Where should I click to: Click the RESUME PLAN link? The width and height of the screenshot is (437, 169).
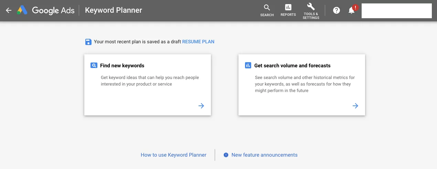pyautogui.click(x=198, y=42)
